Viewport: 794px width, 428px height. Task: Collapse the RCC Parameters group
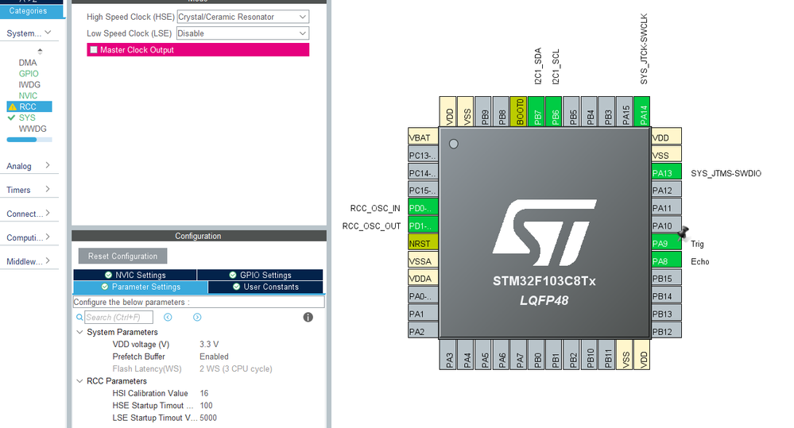(x=79, y=381)
